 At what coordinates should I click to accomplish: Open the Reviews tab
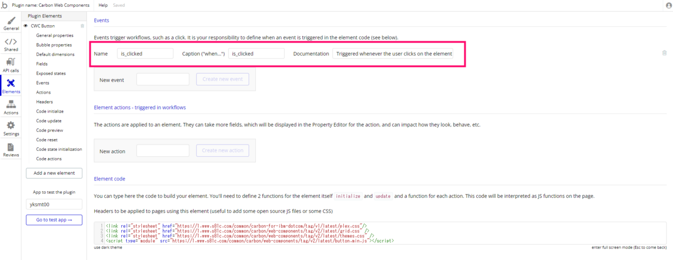[x=11, y=149]
